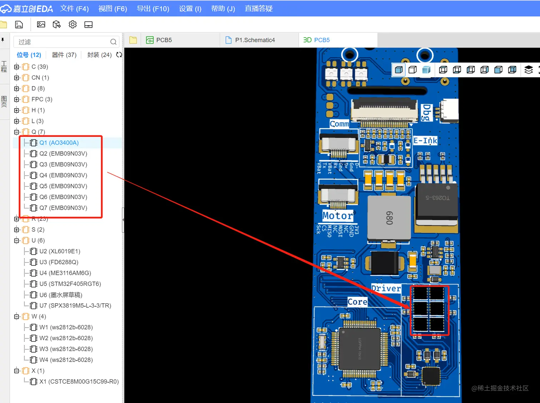
Task: Select U5 (STM32F405RGT6) in the tree
Action: pyautogui.click(x=70, y=284)
